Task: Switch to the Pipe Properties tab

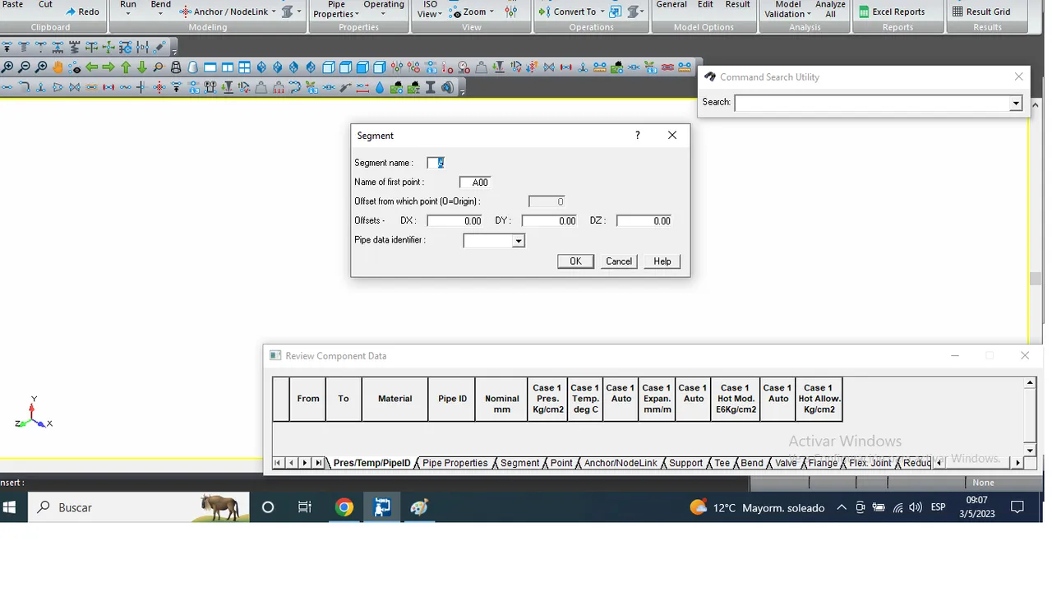Action: [x=454, y=463]
